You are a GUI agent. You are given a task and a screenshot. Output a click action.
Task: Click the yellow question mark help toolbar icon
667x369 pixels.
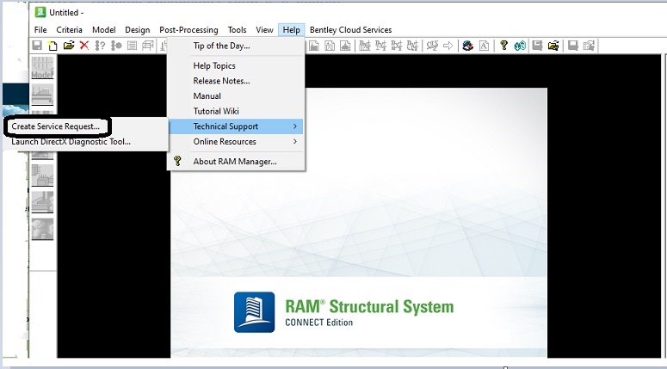point(503,46)
